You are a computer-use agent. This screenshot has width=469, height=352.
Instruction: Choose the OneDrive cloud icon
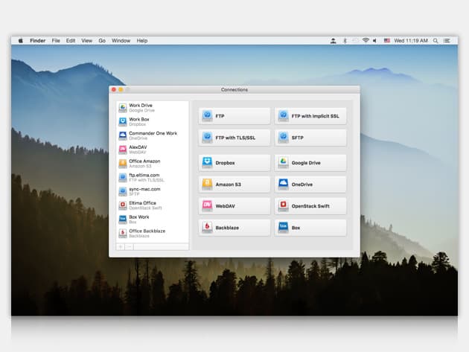pos(284,183)
